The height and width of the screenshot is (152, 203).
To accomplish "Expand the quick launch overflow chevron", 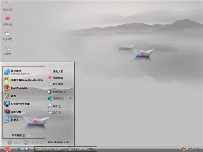I will [32, 148].
